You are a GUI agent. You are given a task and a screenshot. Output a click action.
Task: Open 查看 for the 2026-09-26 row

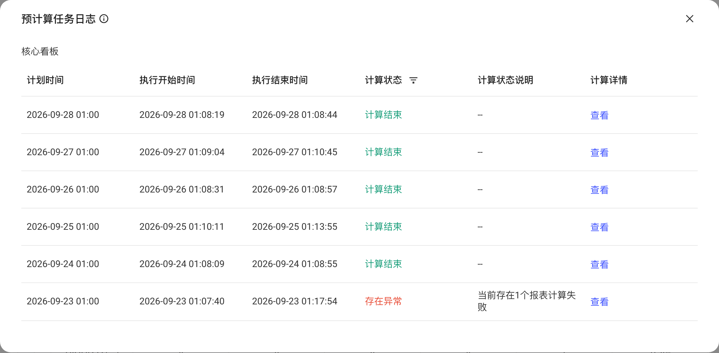599,189
